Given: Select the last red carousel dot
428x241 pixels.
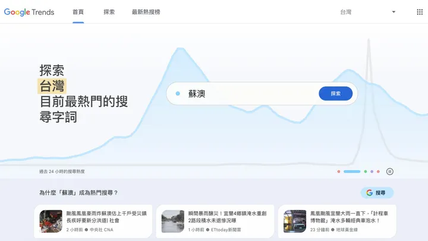Looking at the screenshot, I should pyautogui.click(x=378, y=171).
